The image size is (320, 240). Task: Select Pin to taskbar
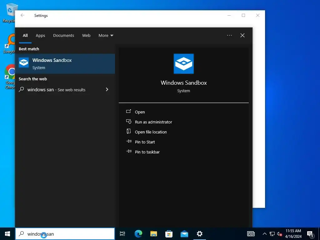click(x=147, y=152)
